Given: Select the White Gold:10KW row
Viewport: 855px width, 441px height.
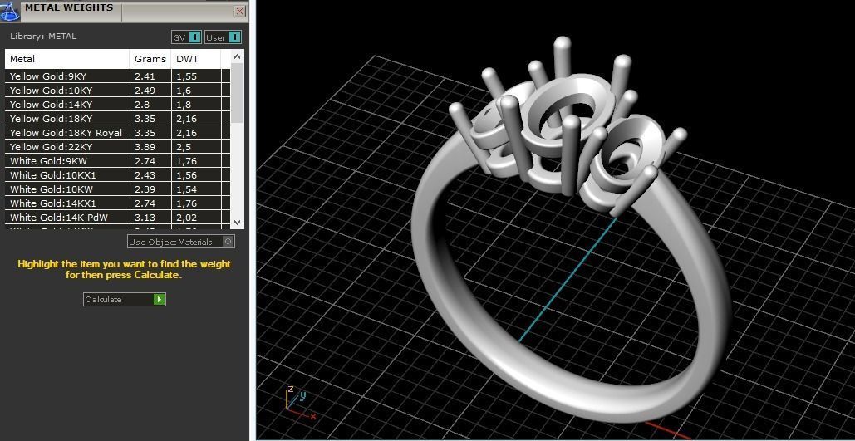Looking at the screenshot, I should 118,189.
